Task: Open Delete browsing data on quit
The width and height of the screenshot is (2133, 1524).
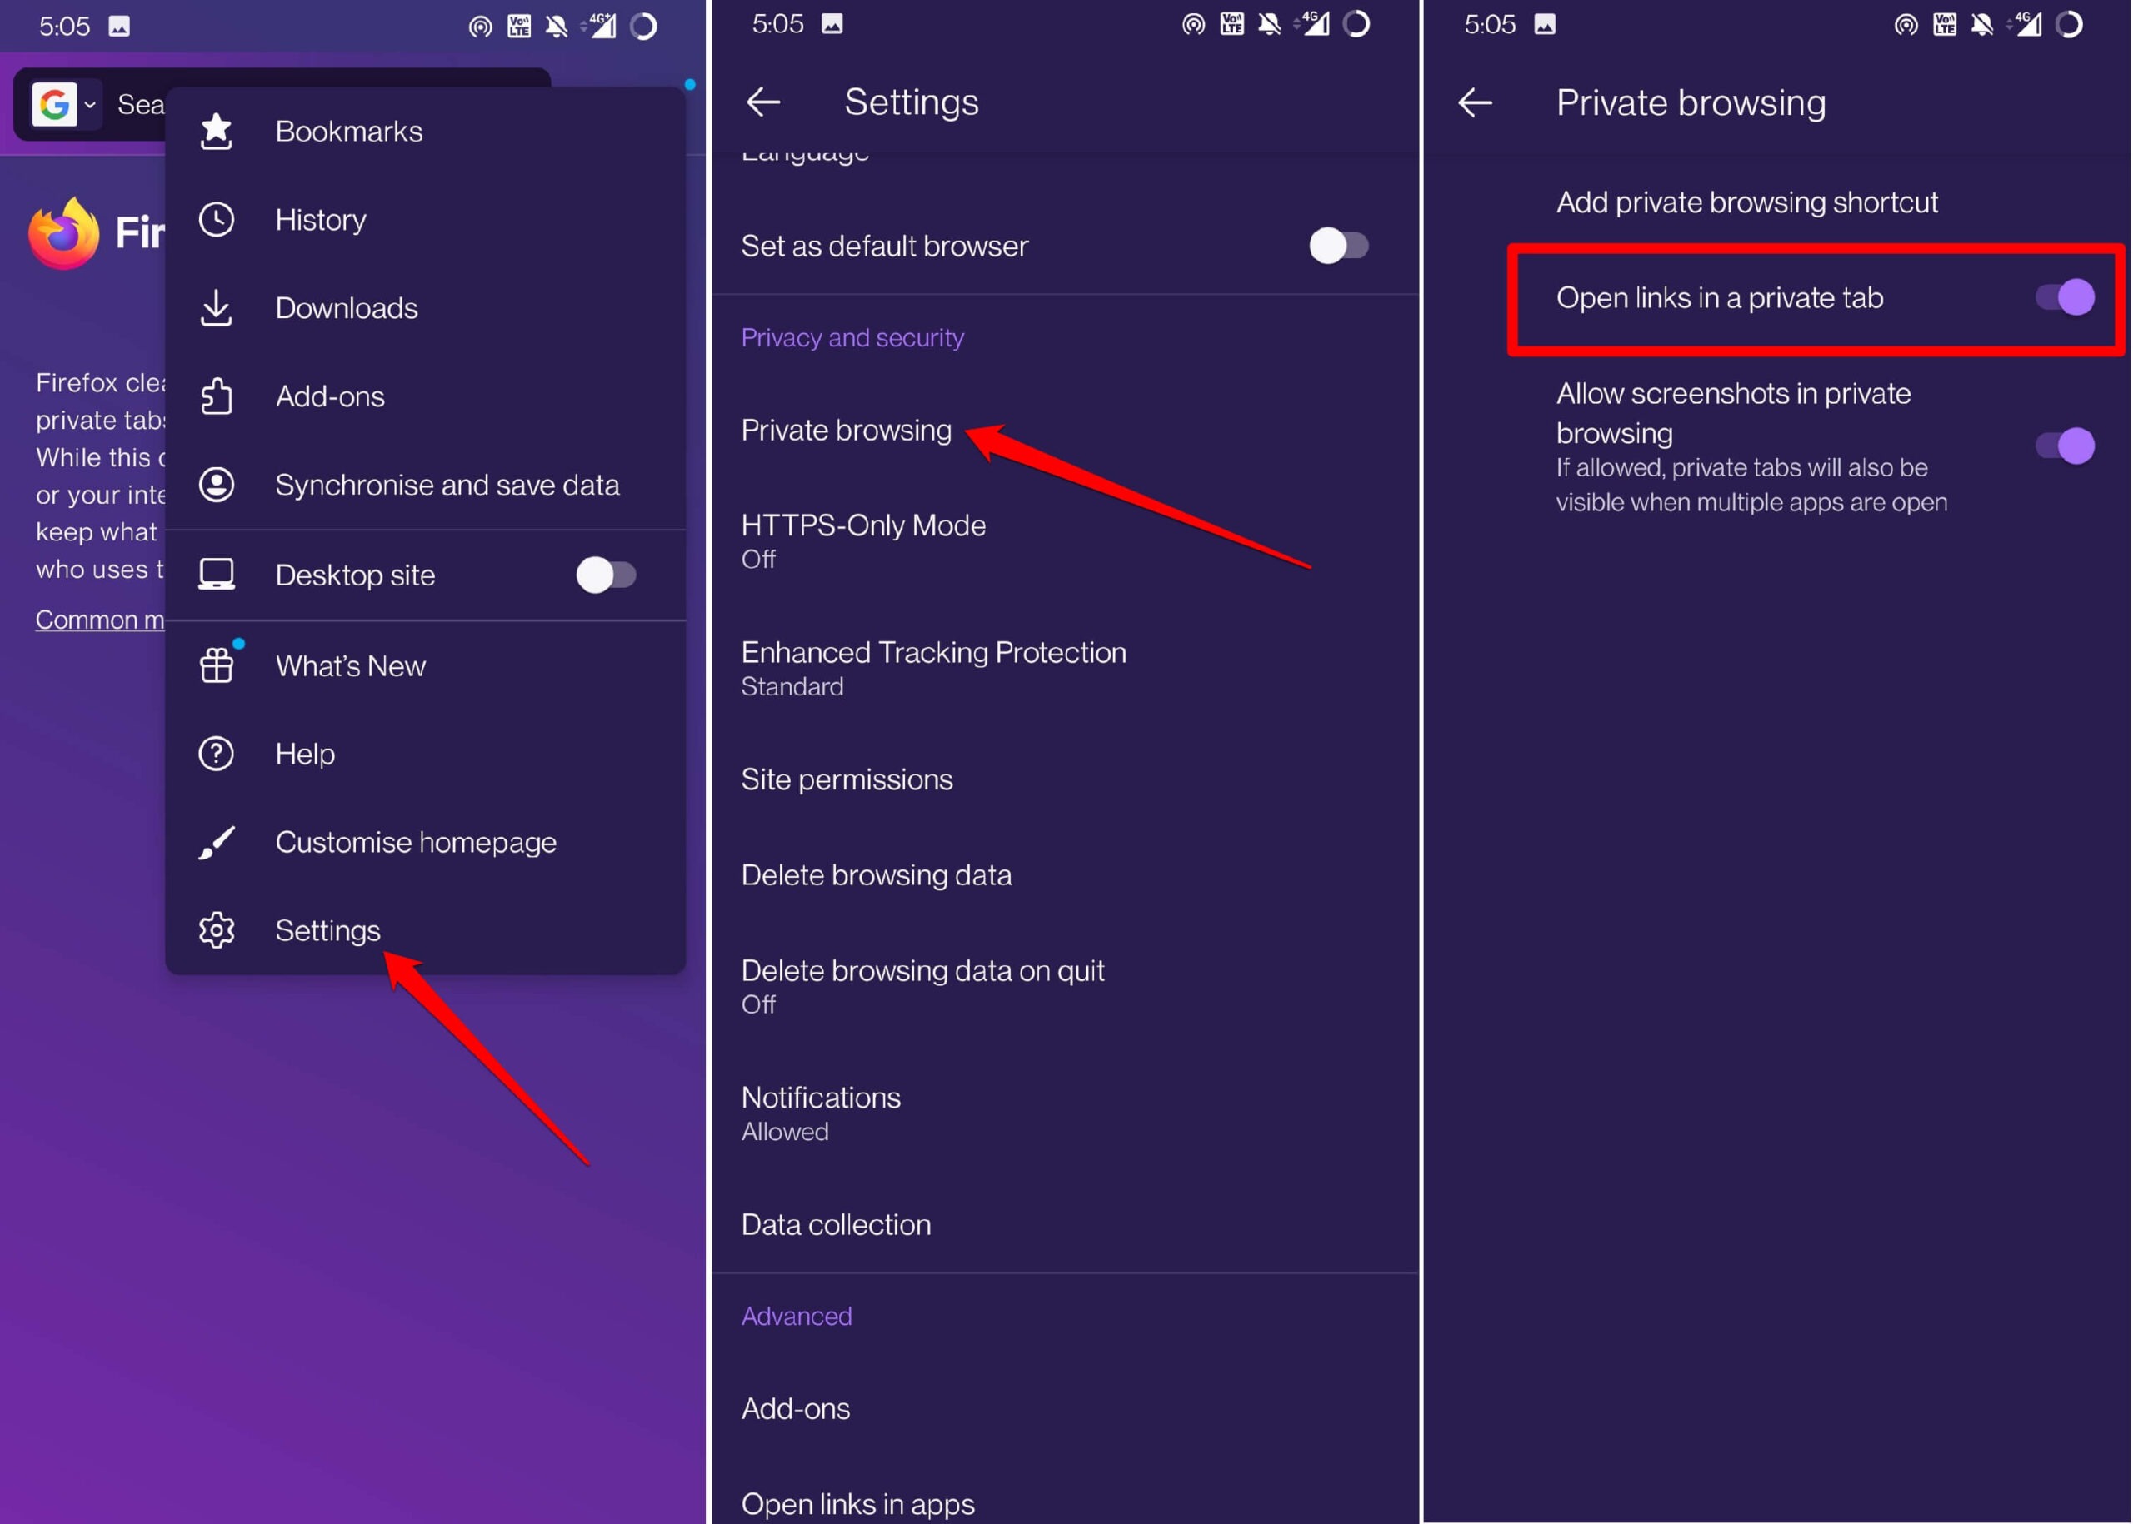Action: point(1066,985)
